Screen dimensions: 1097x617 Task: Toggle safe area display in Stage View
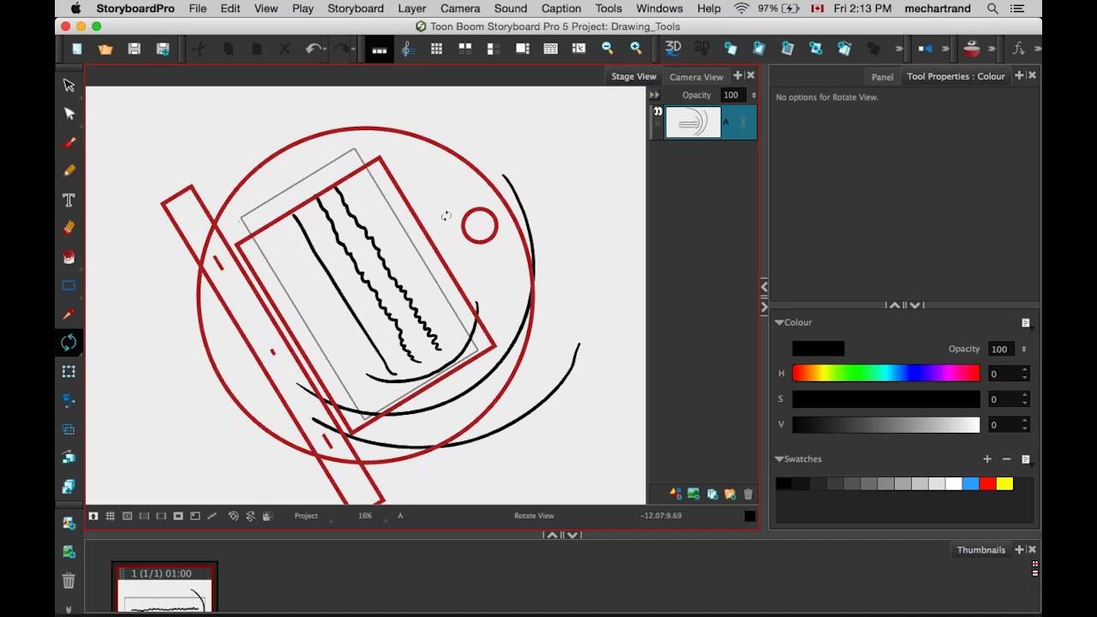coord(127,516)
